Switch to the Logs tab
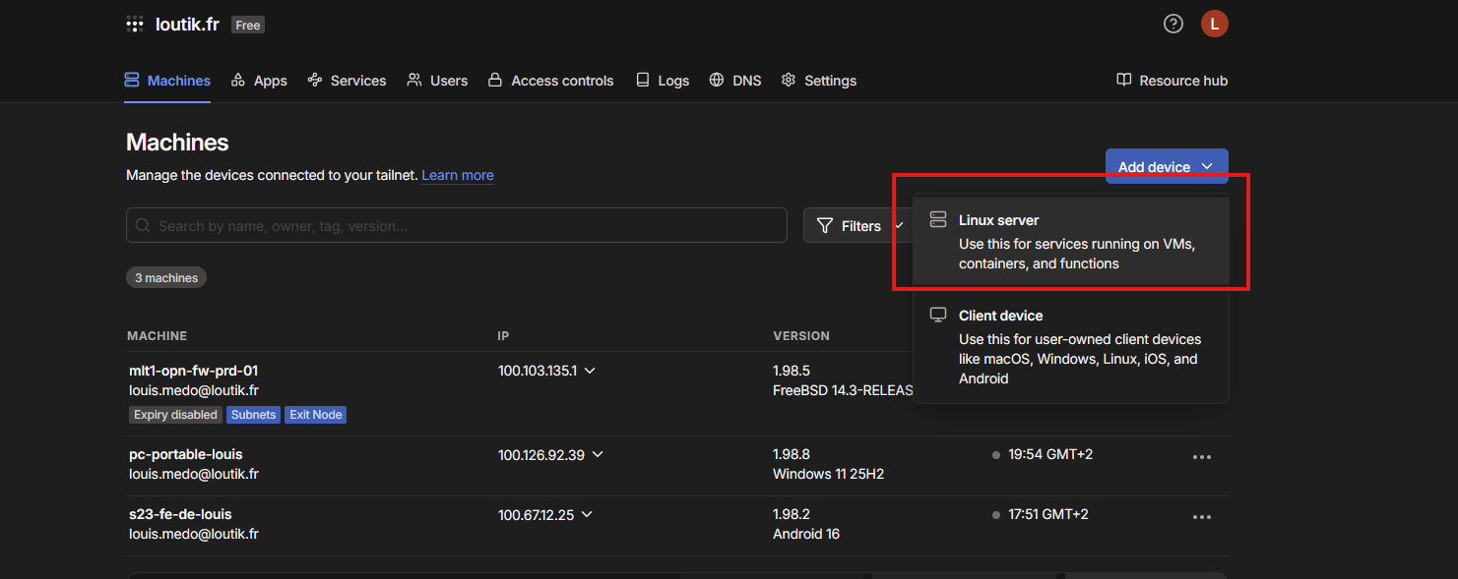This screenshot has height=579, width=1458. (x=663, y=81)
